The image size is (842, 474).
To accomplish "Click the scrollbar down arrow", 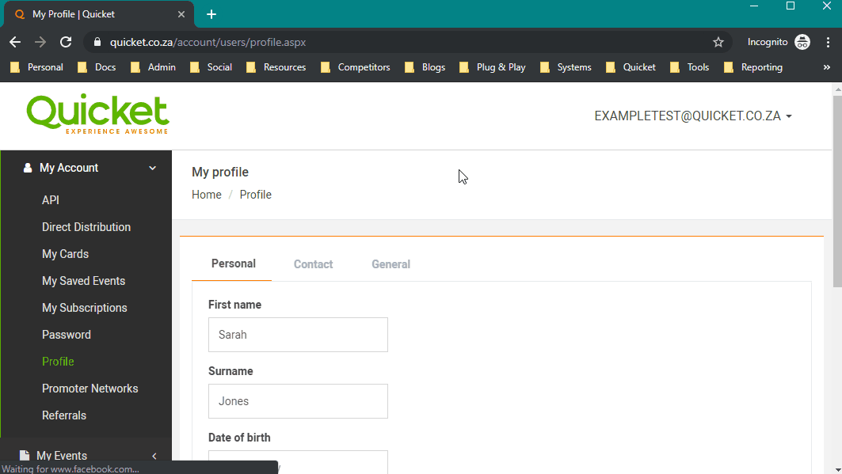I will 837,469.
